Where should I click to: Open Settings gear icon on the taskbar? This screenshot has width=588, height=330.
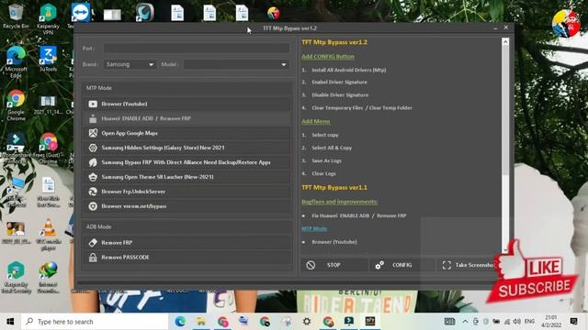tap(307, 322)
